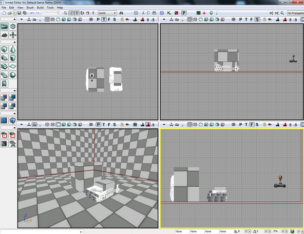This screenshot has height=234, width=304.
Task: Open the Tools menu
Action: tap(50, 8)
